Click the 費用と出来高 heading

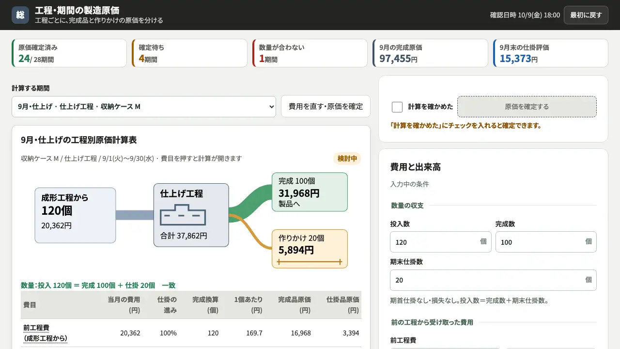416,167
